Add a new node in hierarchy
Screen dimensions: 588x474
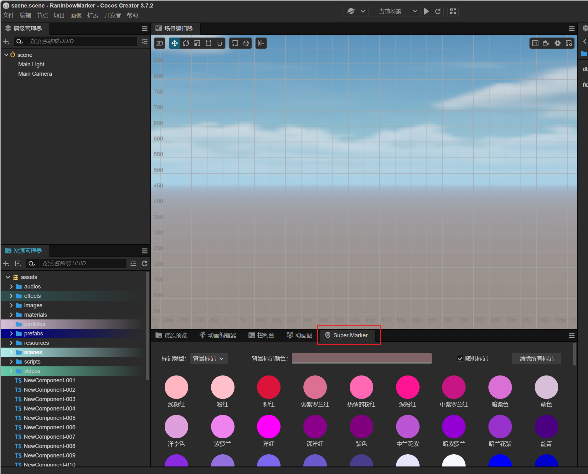[6, 41]
